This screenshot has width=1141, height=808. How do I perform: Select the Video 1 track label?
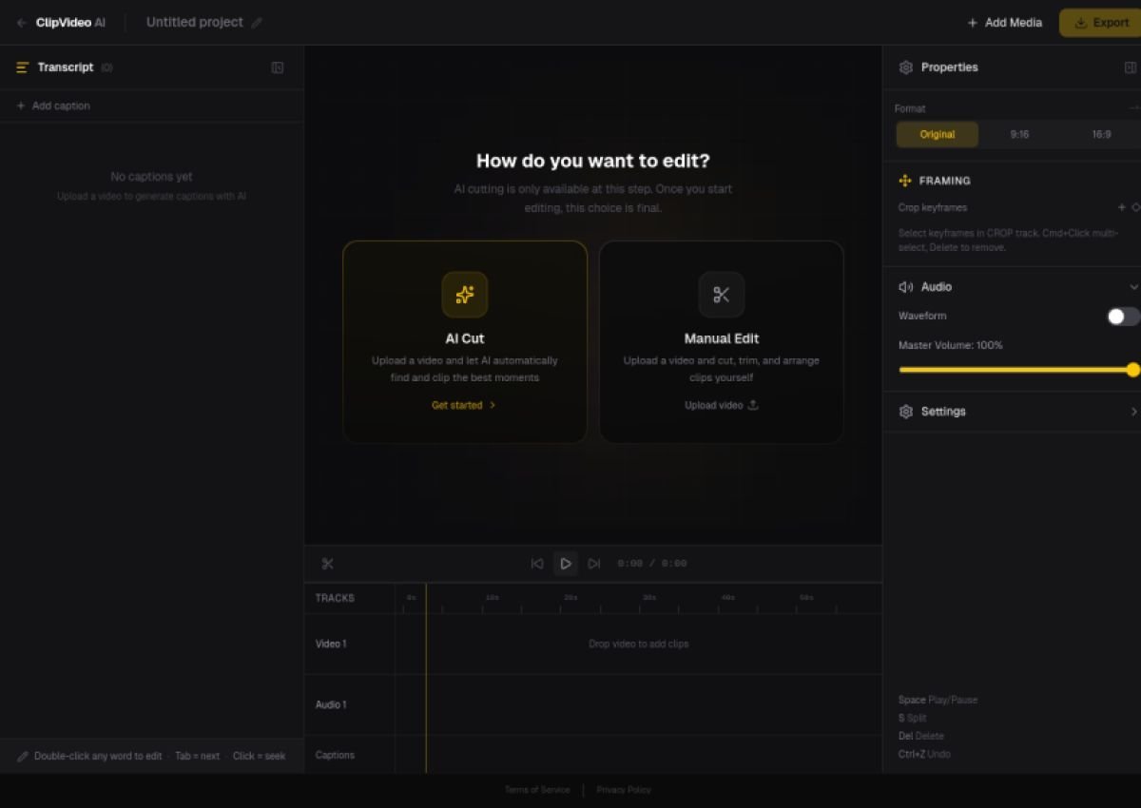[331, 644]
